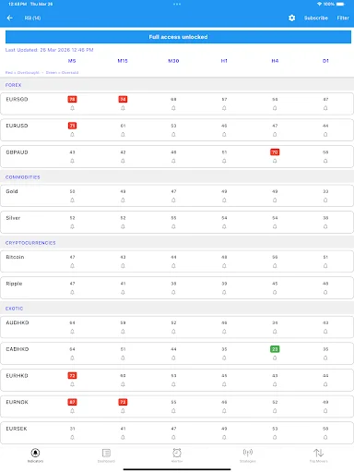Toggle EURHKD M5 alert bell
The width and height of the screenshot is (354, 473).
pos(72,384)
